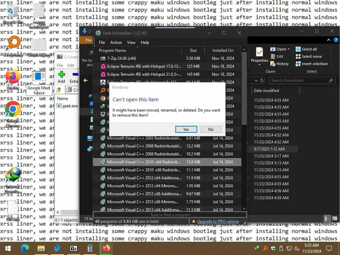
Task: Select the Firefox desktop shortcut
Action: point(13,79)
